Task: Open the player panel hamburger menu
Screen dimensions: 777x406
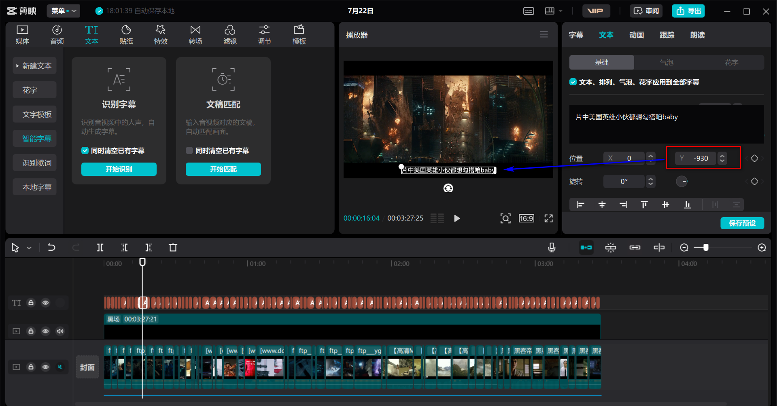Action: (x=544, y=34)
